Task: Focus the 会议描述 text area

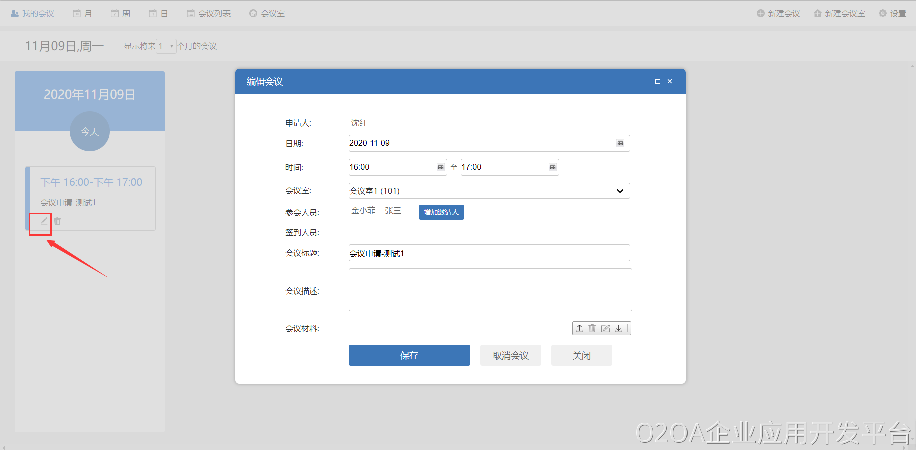Action: click(x=490, y=290)
